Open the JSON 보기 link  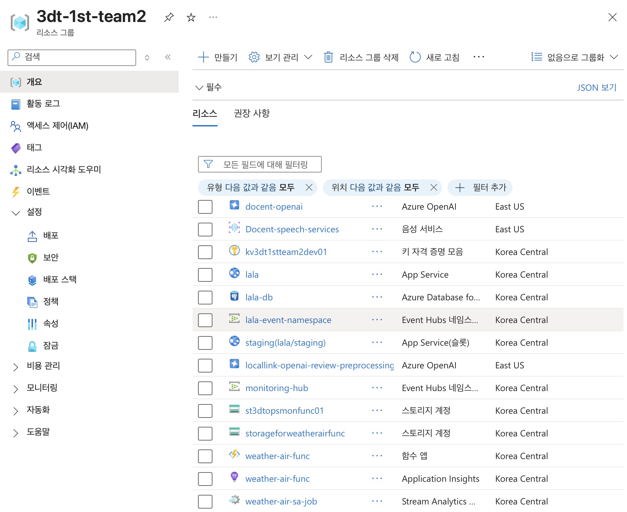[597, 88]
